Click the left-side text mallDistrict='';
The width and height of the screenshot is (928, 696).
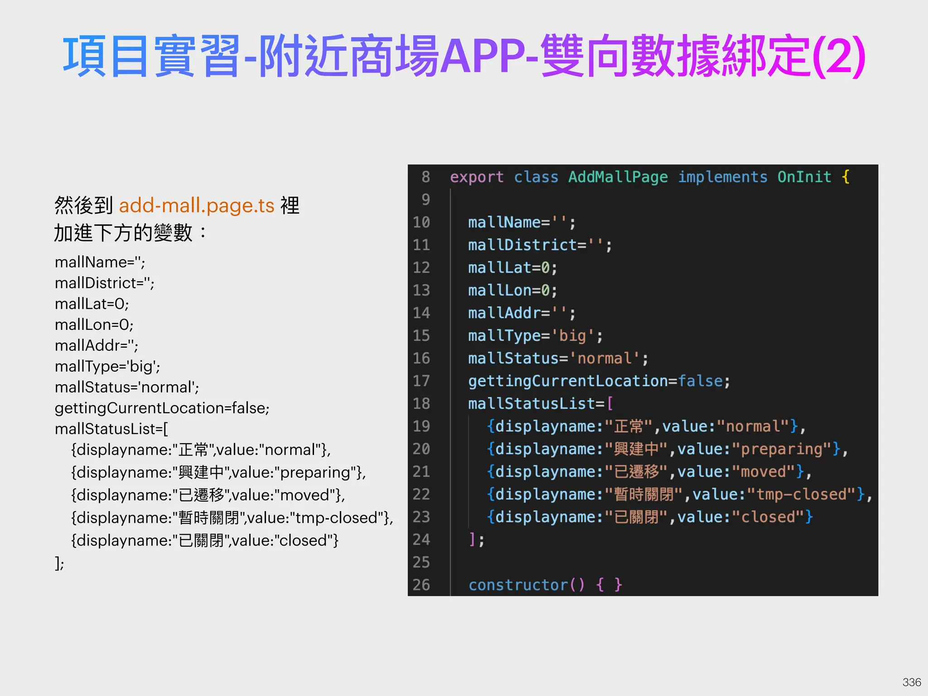point(105,283)
